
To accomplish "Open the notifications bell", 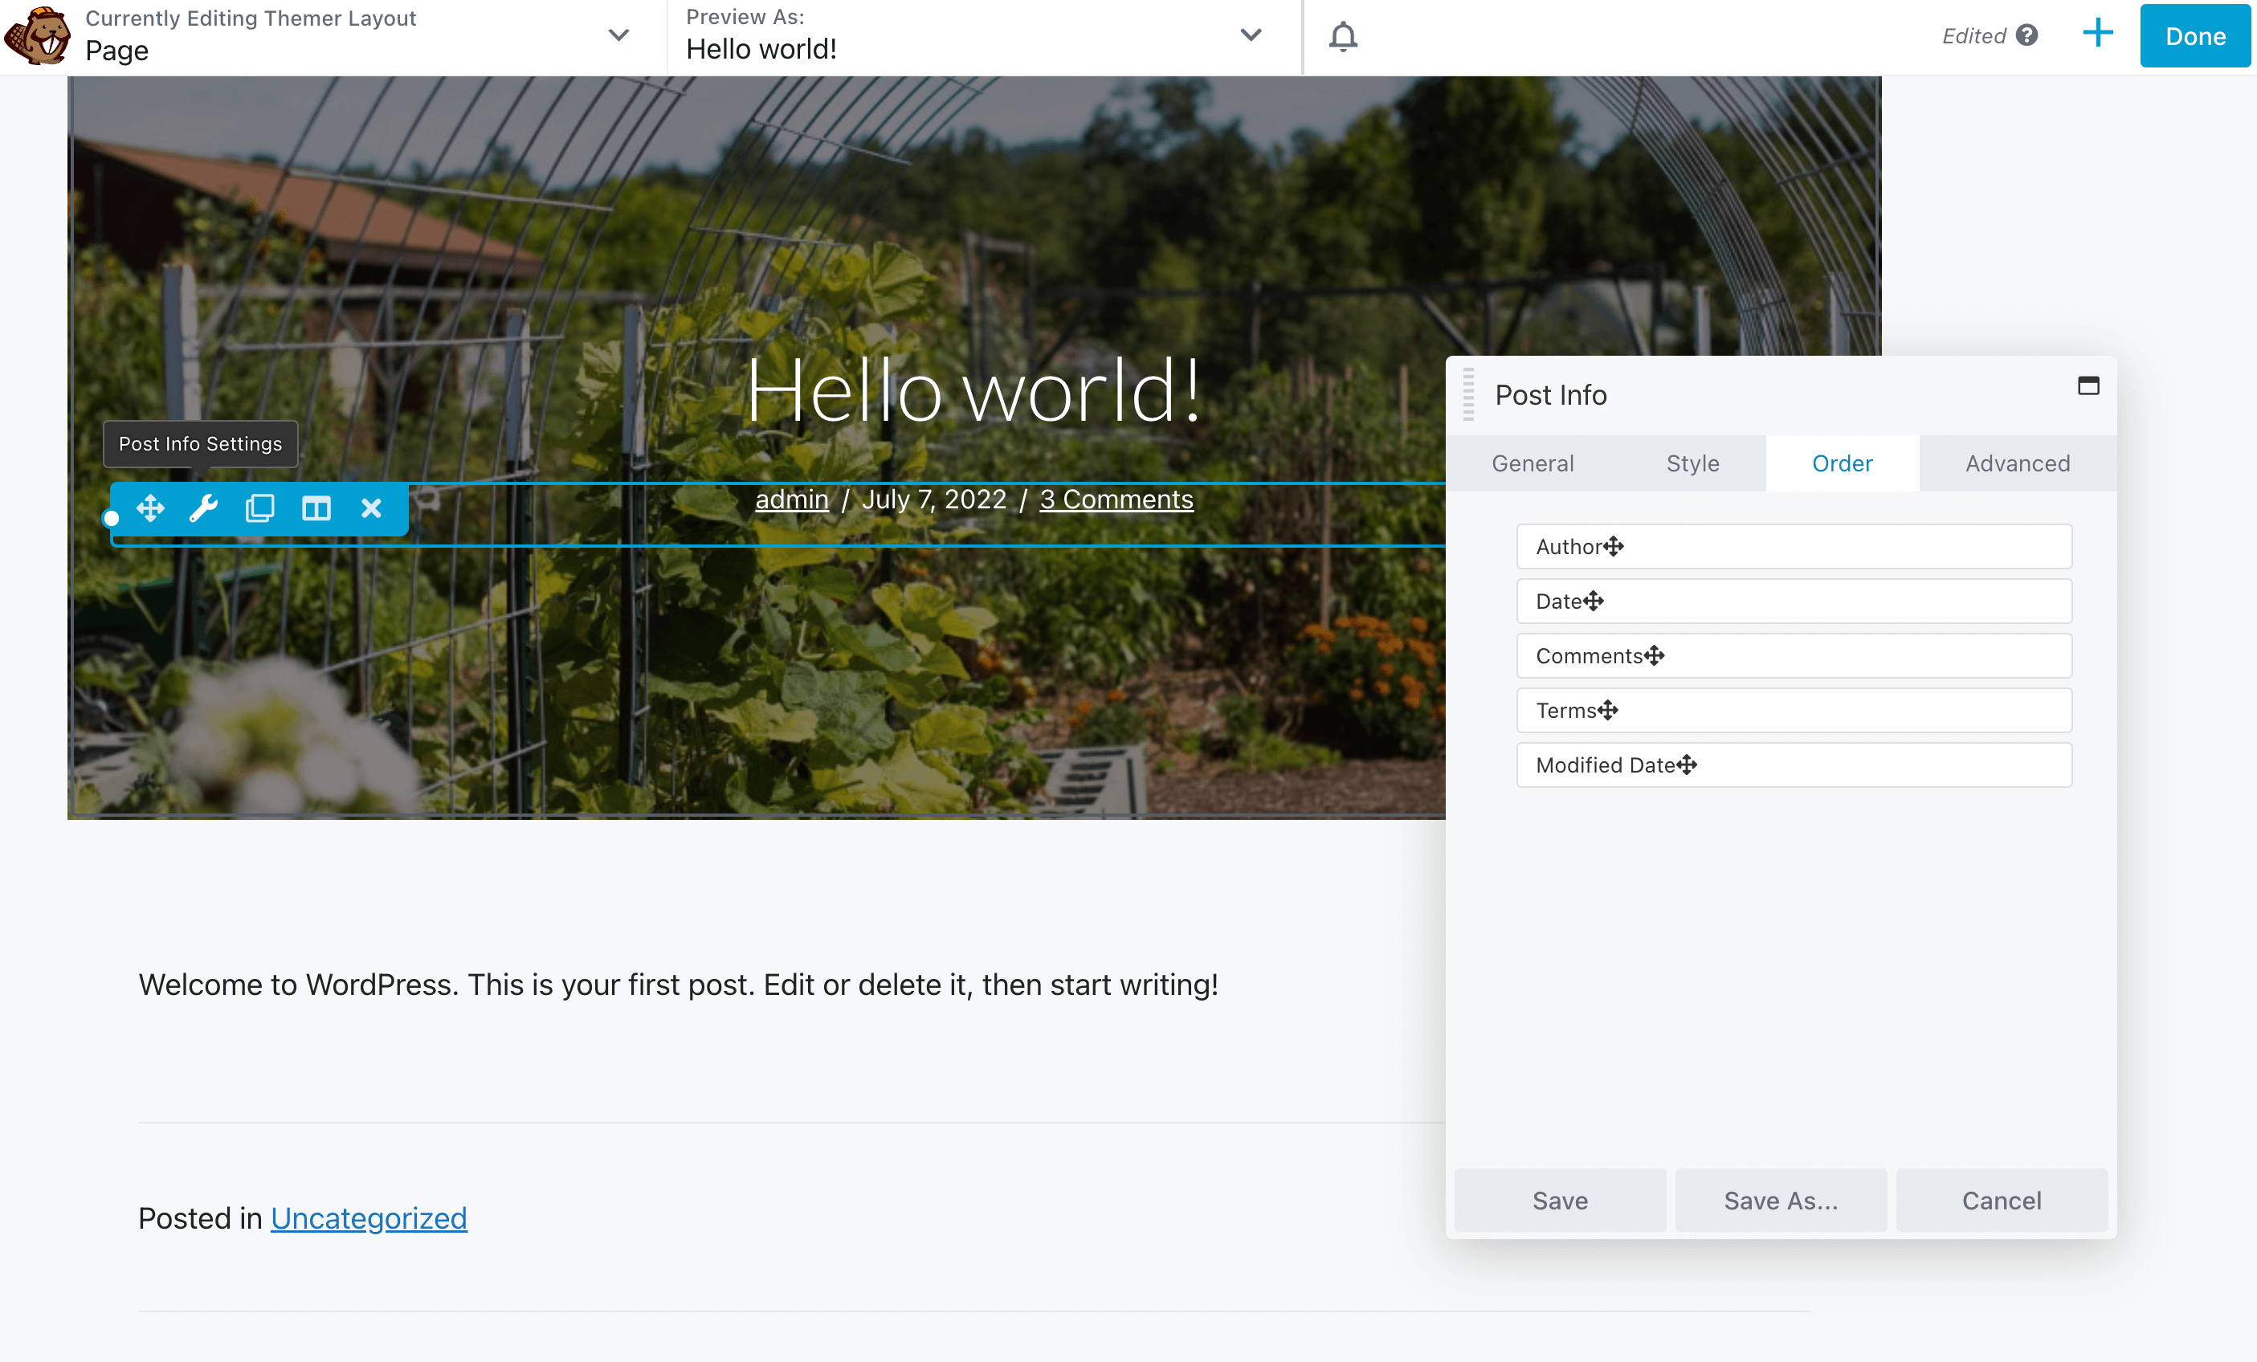I will pyautogui.click(x=1343, y=37).
